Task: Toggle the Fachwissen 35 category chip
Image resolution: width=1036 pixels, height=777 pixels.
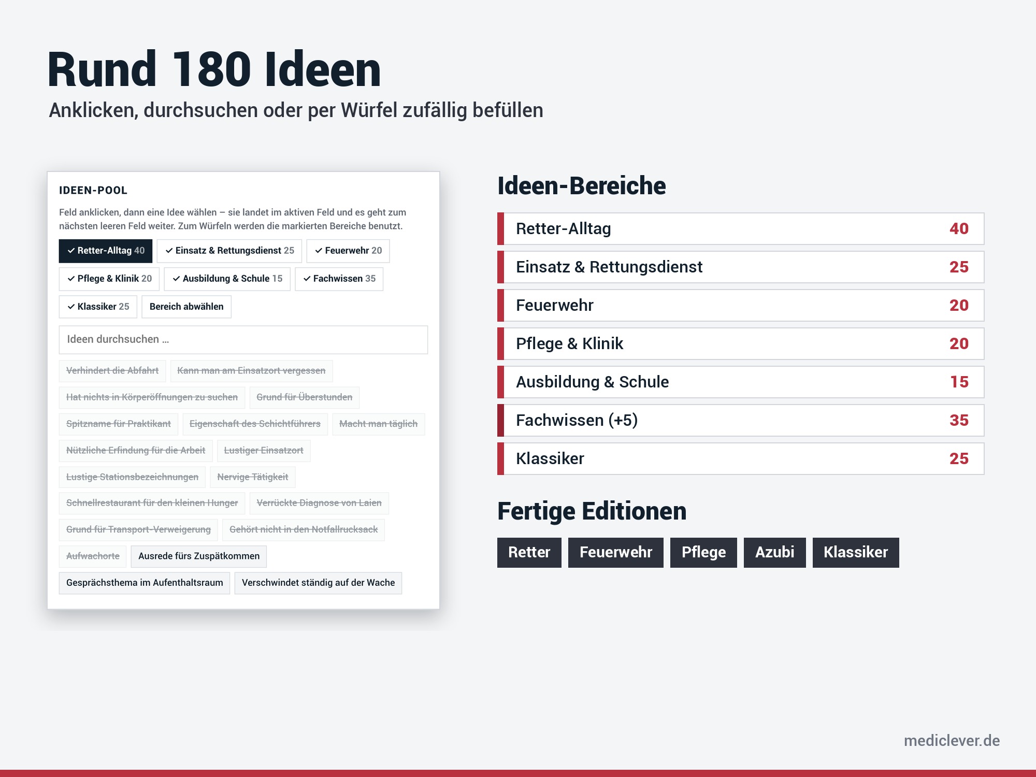Action: pyautogui.click(x=339, y=279)
